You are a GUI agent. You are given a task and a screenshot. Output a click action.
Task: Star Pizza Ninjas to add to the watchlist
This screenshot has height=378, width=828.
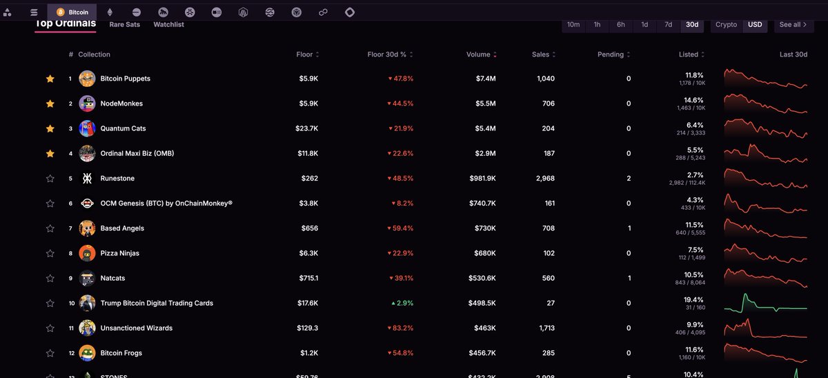(50, 253)
